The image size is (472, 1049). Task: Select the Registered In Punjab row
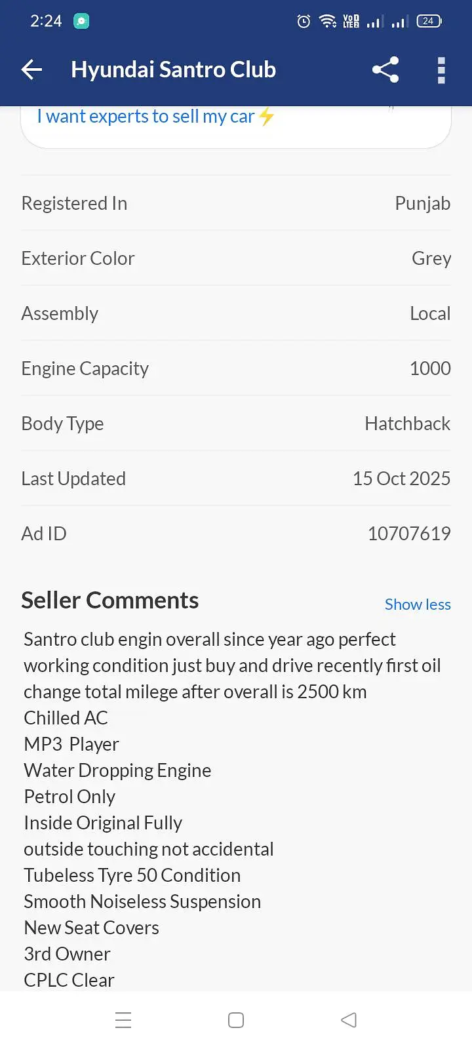pos(236,203)
